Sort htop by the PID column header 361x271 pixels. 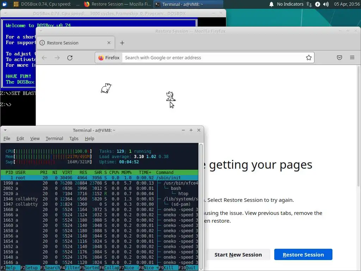9,173
